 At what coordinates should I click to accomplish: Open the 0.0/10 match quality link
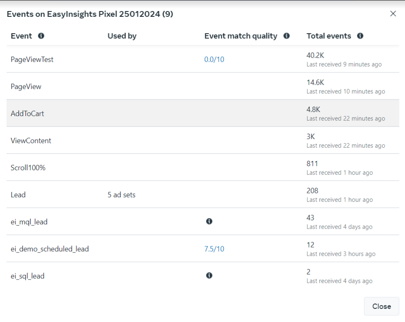click(x=214, y=59)
